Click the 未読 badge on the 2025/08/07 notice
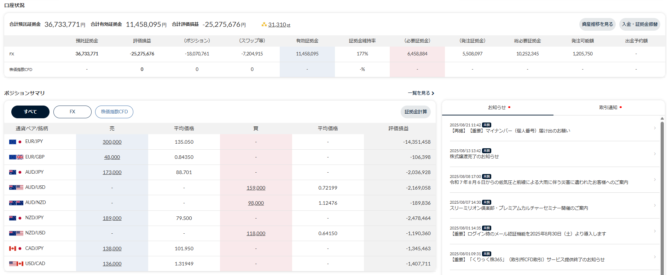Viewport: 667px width, 275px height. click(x=487, y=202)
